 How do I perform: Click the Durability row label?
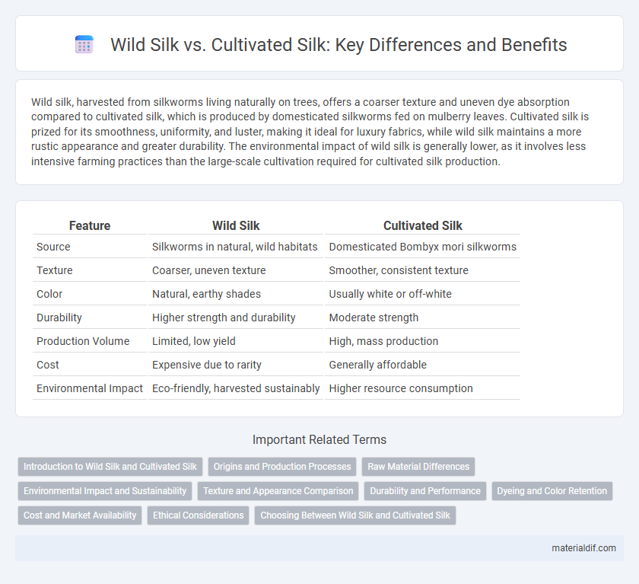(59, 318)
